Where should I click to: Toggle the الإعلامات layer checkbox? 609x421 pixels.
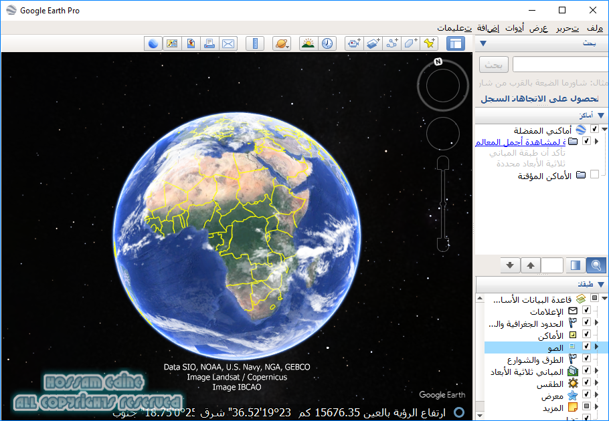pos(586,310)
